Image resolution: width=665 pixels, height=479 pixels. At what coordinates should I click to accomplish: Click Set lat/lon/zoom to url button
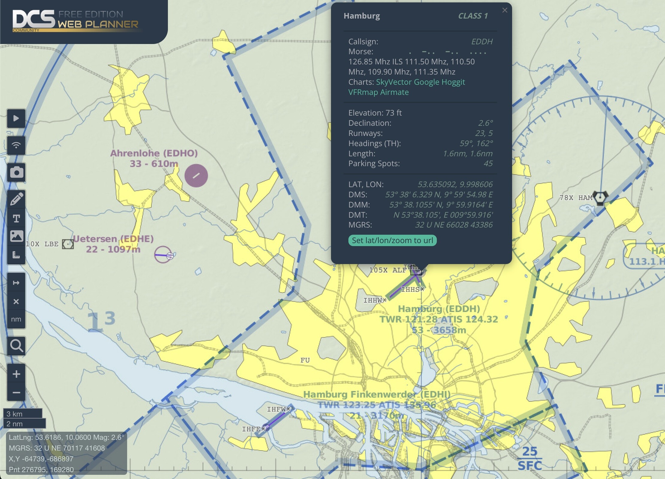tap(392, 240)
